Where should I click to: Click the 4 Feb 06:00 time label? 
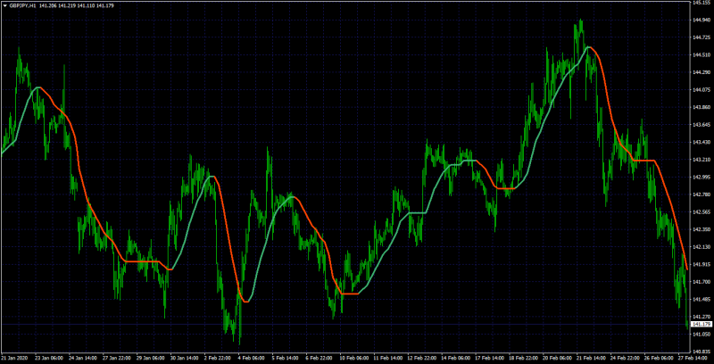[x=252, y=359]
